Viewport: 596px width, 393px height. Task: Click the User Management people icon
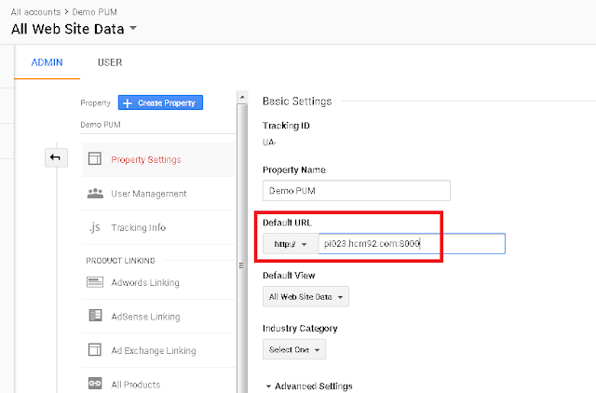point(94,194)
